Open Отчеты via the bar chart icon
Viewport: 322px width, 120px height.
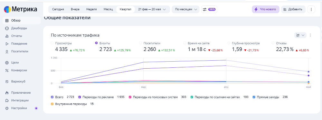click(7, 36)
